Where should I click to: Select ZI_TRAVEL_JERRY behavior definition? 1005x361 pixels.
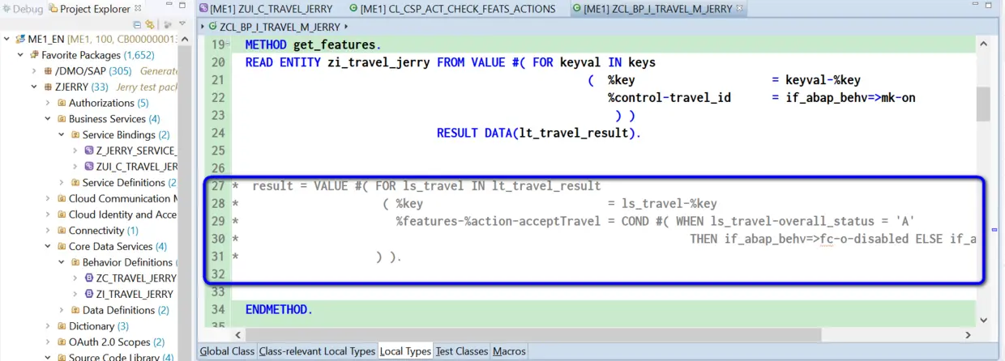click(135, 294)
